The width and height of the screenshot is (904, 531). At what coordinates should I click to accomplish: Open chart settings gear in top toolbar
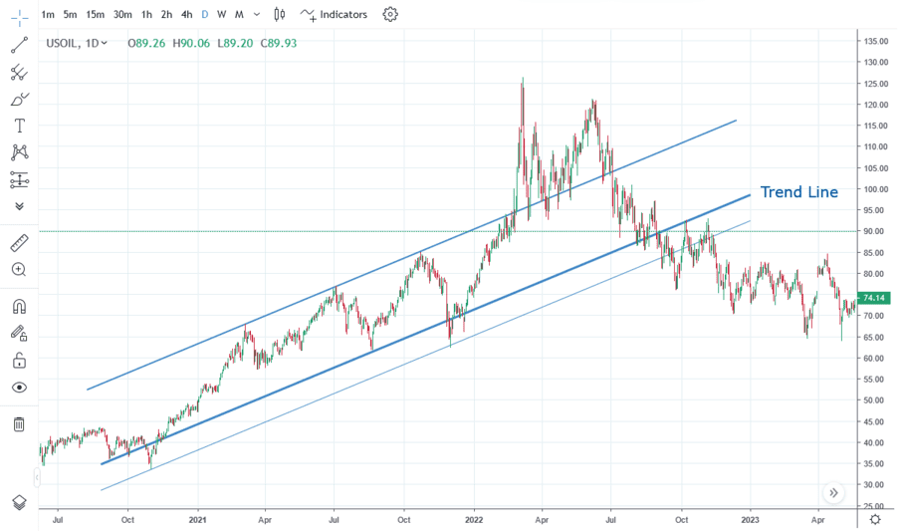click(x=390, y=15)
